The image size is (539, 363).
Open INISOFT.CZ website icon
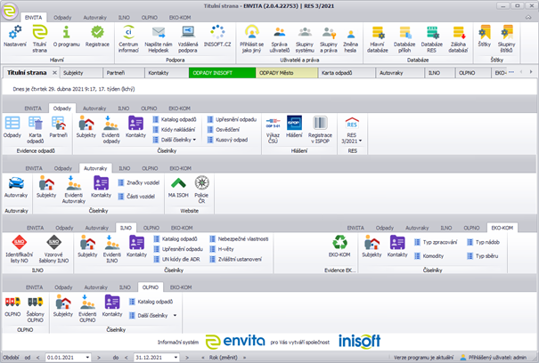point(217,36)
